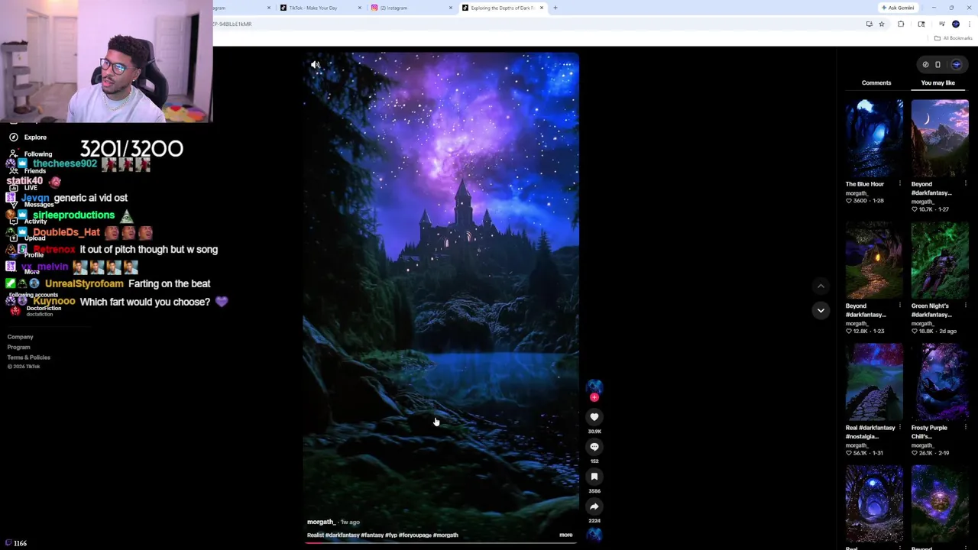
Task: Open the media control icon in toolbar
Action: coord(942,24)
